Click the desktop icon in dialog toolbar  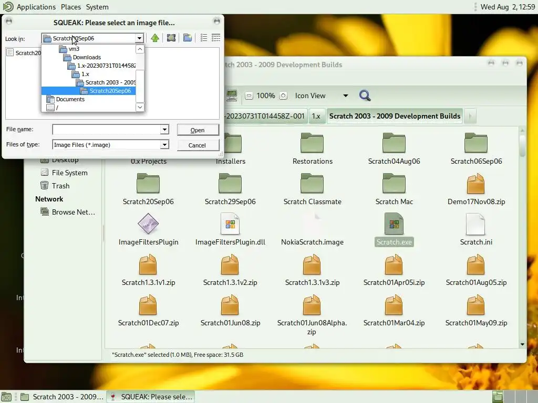pos(171,38)
